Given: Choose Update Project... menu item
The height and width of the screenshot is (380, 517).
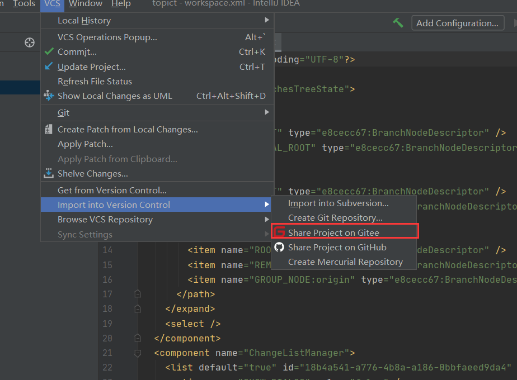Looking at the screenshot, I should (157, 67).
